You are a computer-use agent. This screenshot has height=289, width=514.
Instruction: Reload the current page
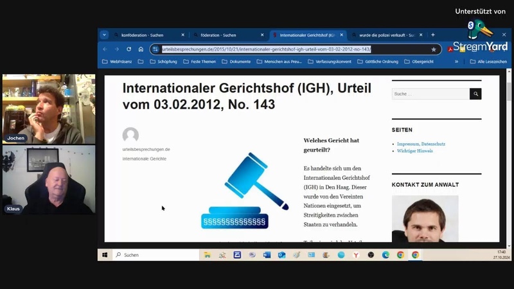pos(129,49)
